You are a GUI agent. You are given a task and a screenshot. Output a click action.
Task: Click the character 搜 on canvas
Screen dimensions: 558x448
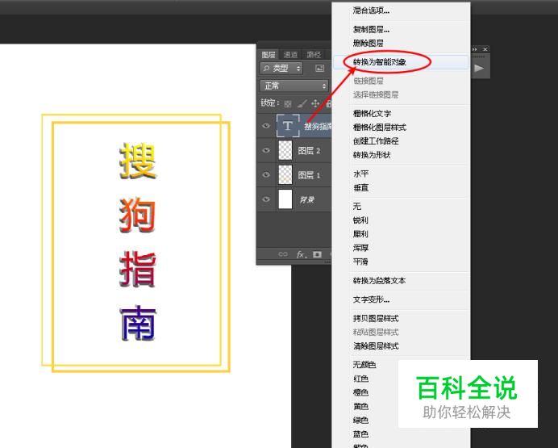[x=138, y=161]
